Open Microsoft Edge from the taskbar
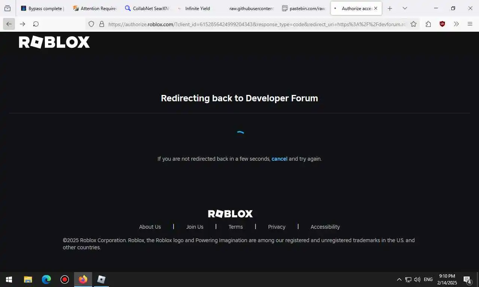Viewport: 479px width, 287px height. click(x=46, y=280)
